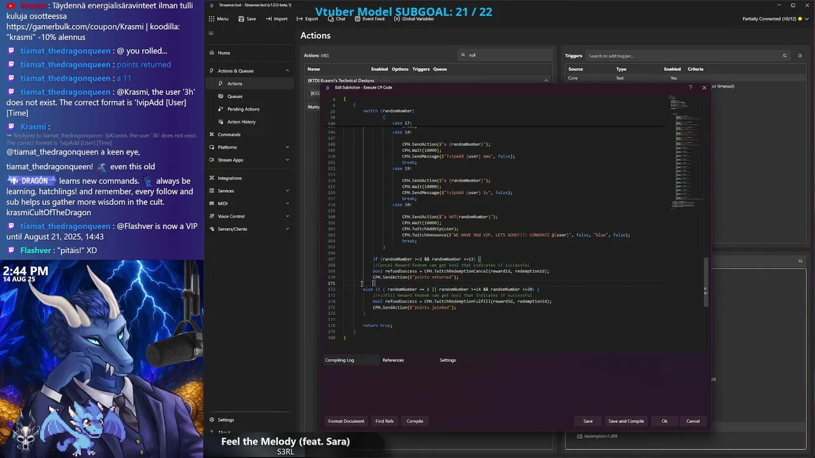Select Actions in the sidebar
The height and width of the screenshot is (458, 815).
pos(250,83)
